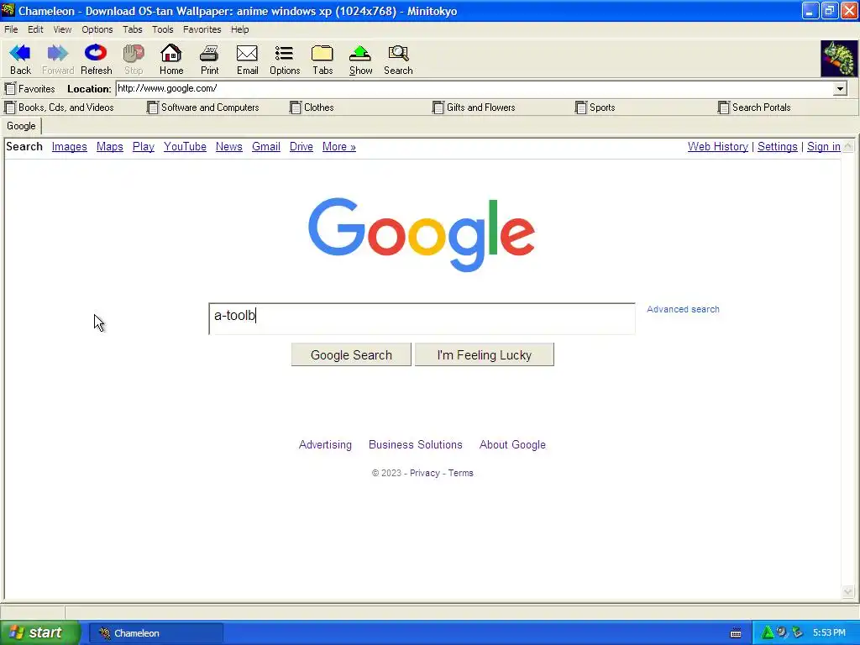The image size is (860, 645).
Task: Open the Options list toolbar icon
Action: tap(284, 53)
